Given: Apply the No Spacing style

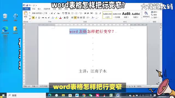Looking at the screenshot, I should pos(117,15).
